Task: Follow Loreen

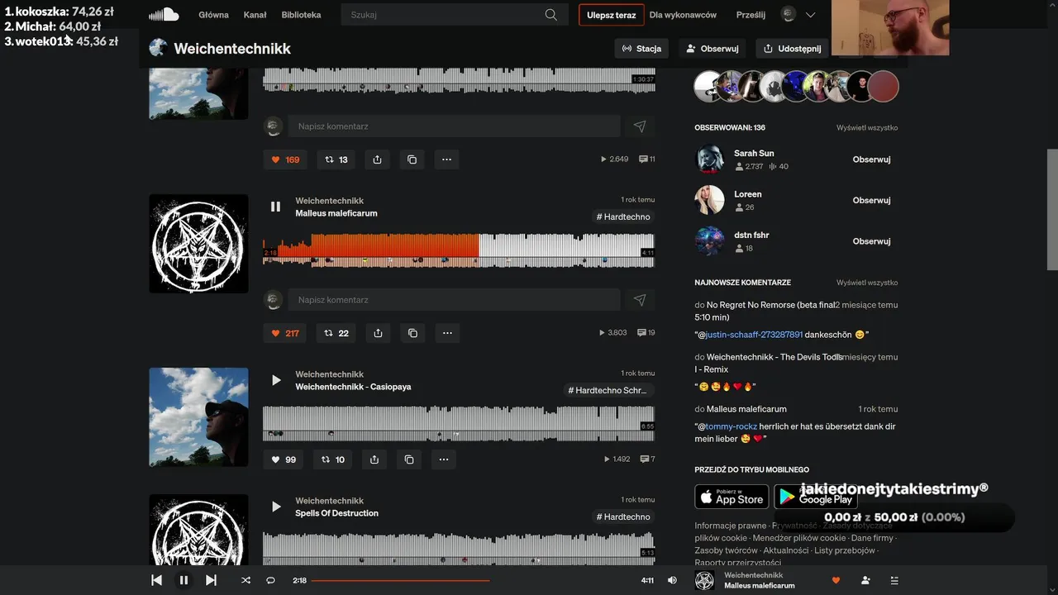Action: coord(871,200)
